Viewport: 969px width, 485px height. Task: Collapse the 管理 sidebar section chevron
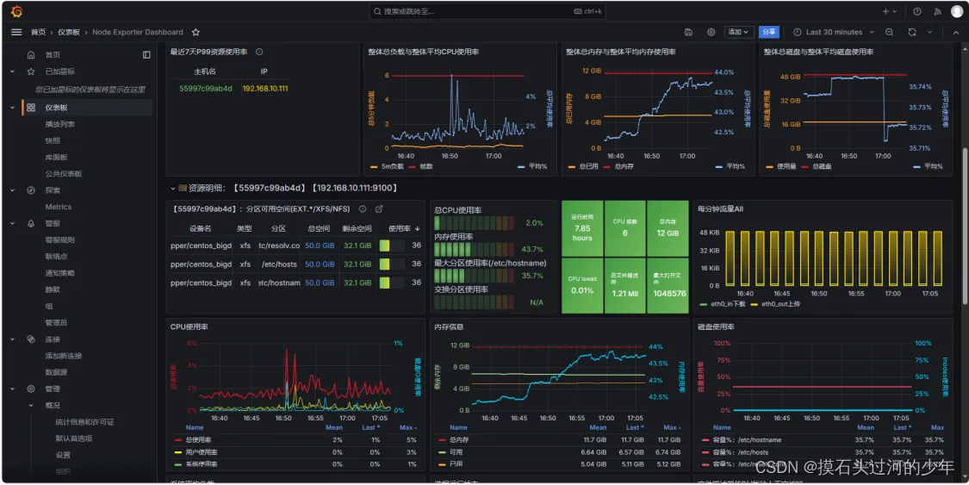point(12,389)
